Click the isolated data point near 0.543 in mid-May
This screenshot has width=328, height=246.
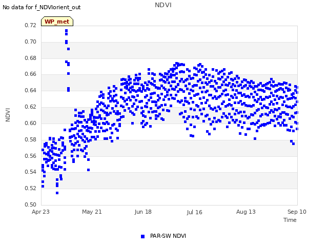click(x=89, y=170)
